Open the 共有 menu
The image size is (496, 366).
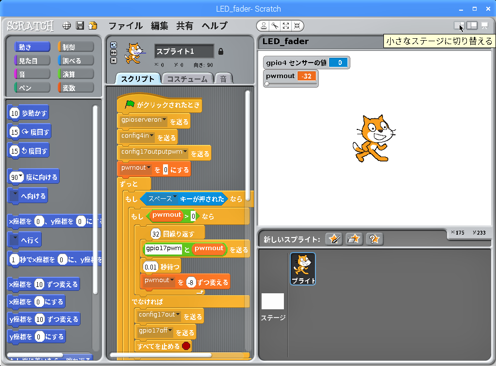pos(185,26)
